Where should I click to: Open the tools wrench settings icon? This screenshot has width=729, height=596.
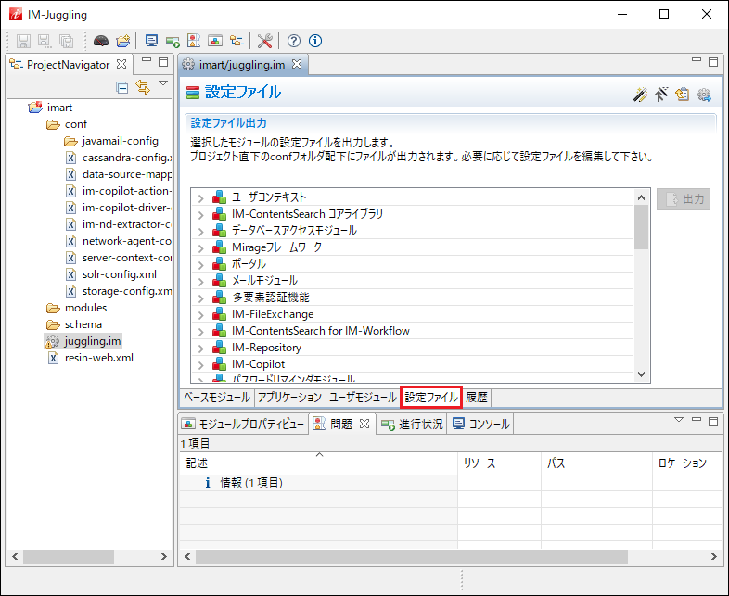click(264, 41)
